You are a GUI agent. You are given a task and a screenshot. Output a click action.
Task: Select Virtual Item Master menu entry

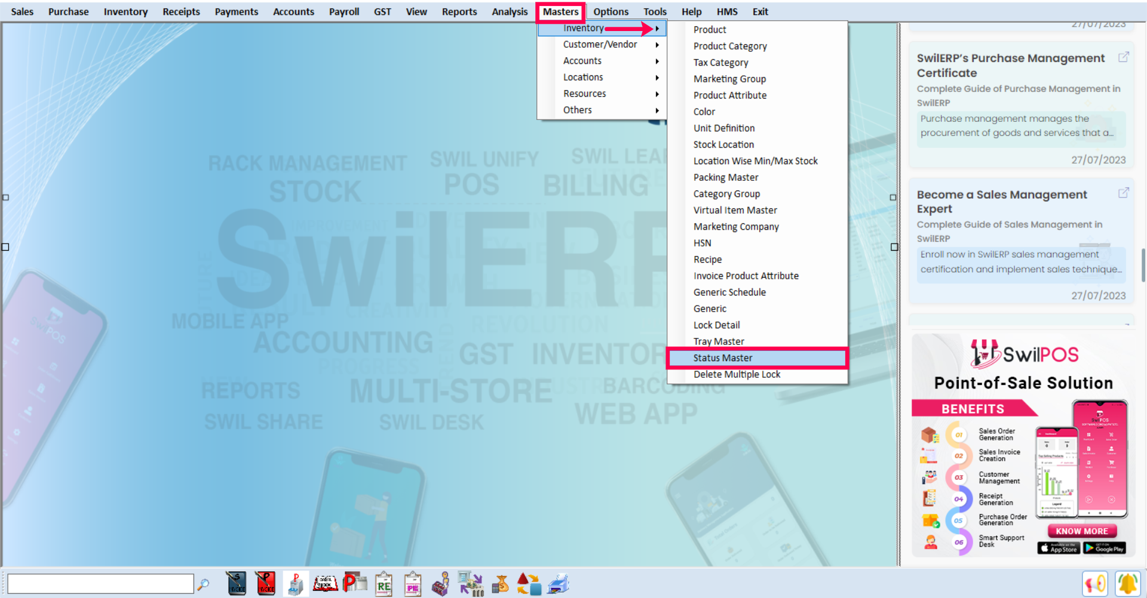coord(757,210)
